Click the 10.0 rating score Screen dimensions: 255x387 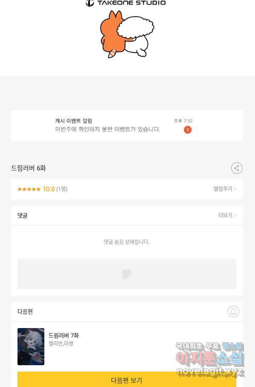[49, 189]
